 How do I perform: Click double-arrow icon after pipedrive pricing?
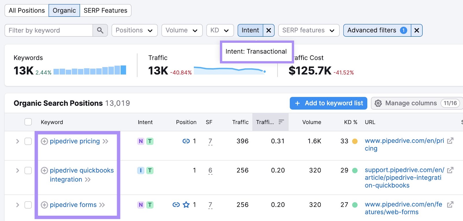105,141
